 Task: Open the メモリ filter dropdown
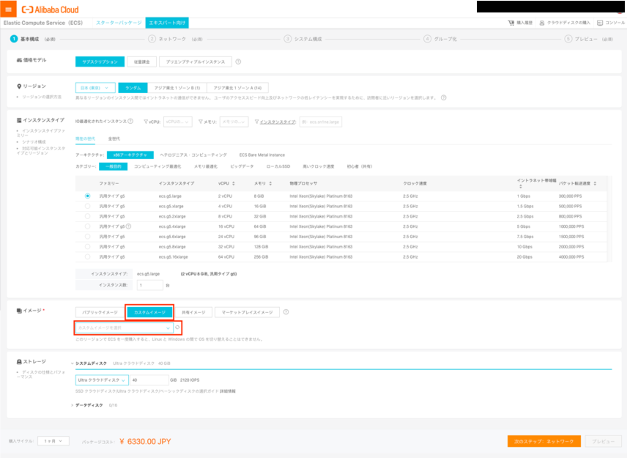pyautogui.click(x=234, y=122)
